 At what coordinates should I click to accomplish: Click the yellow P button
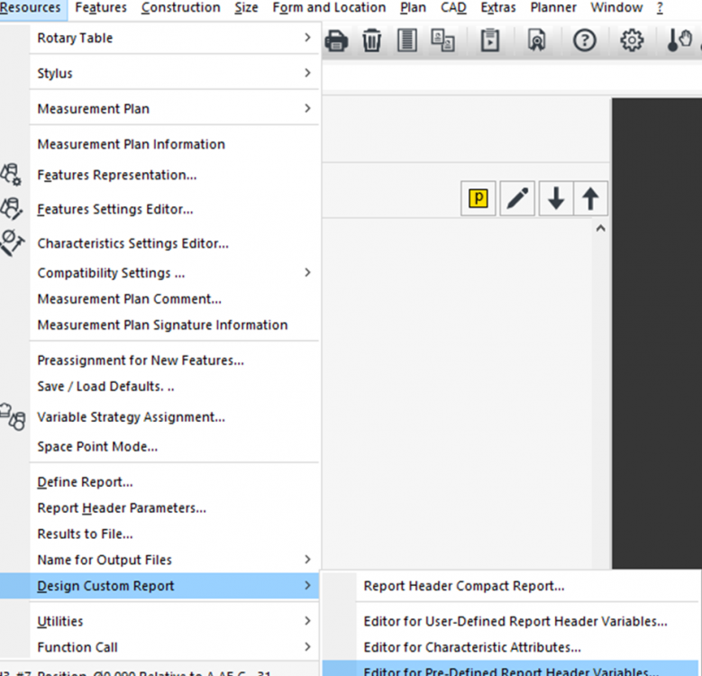479,199
